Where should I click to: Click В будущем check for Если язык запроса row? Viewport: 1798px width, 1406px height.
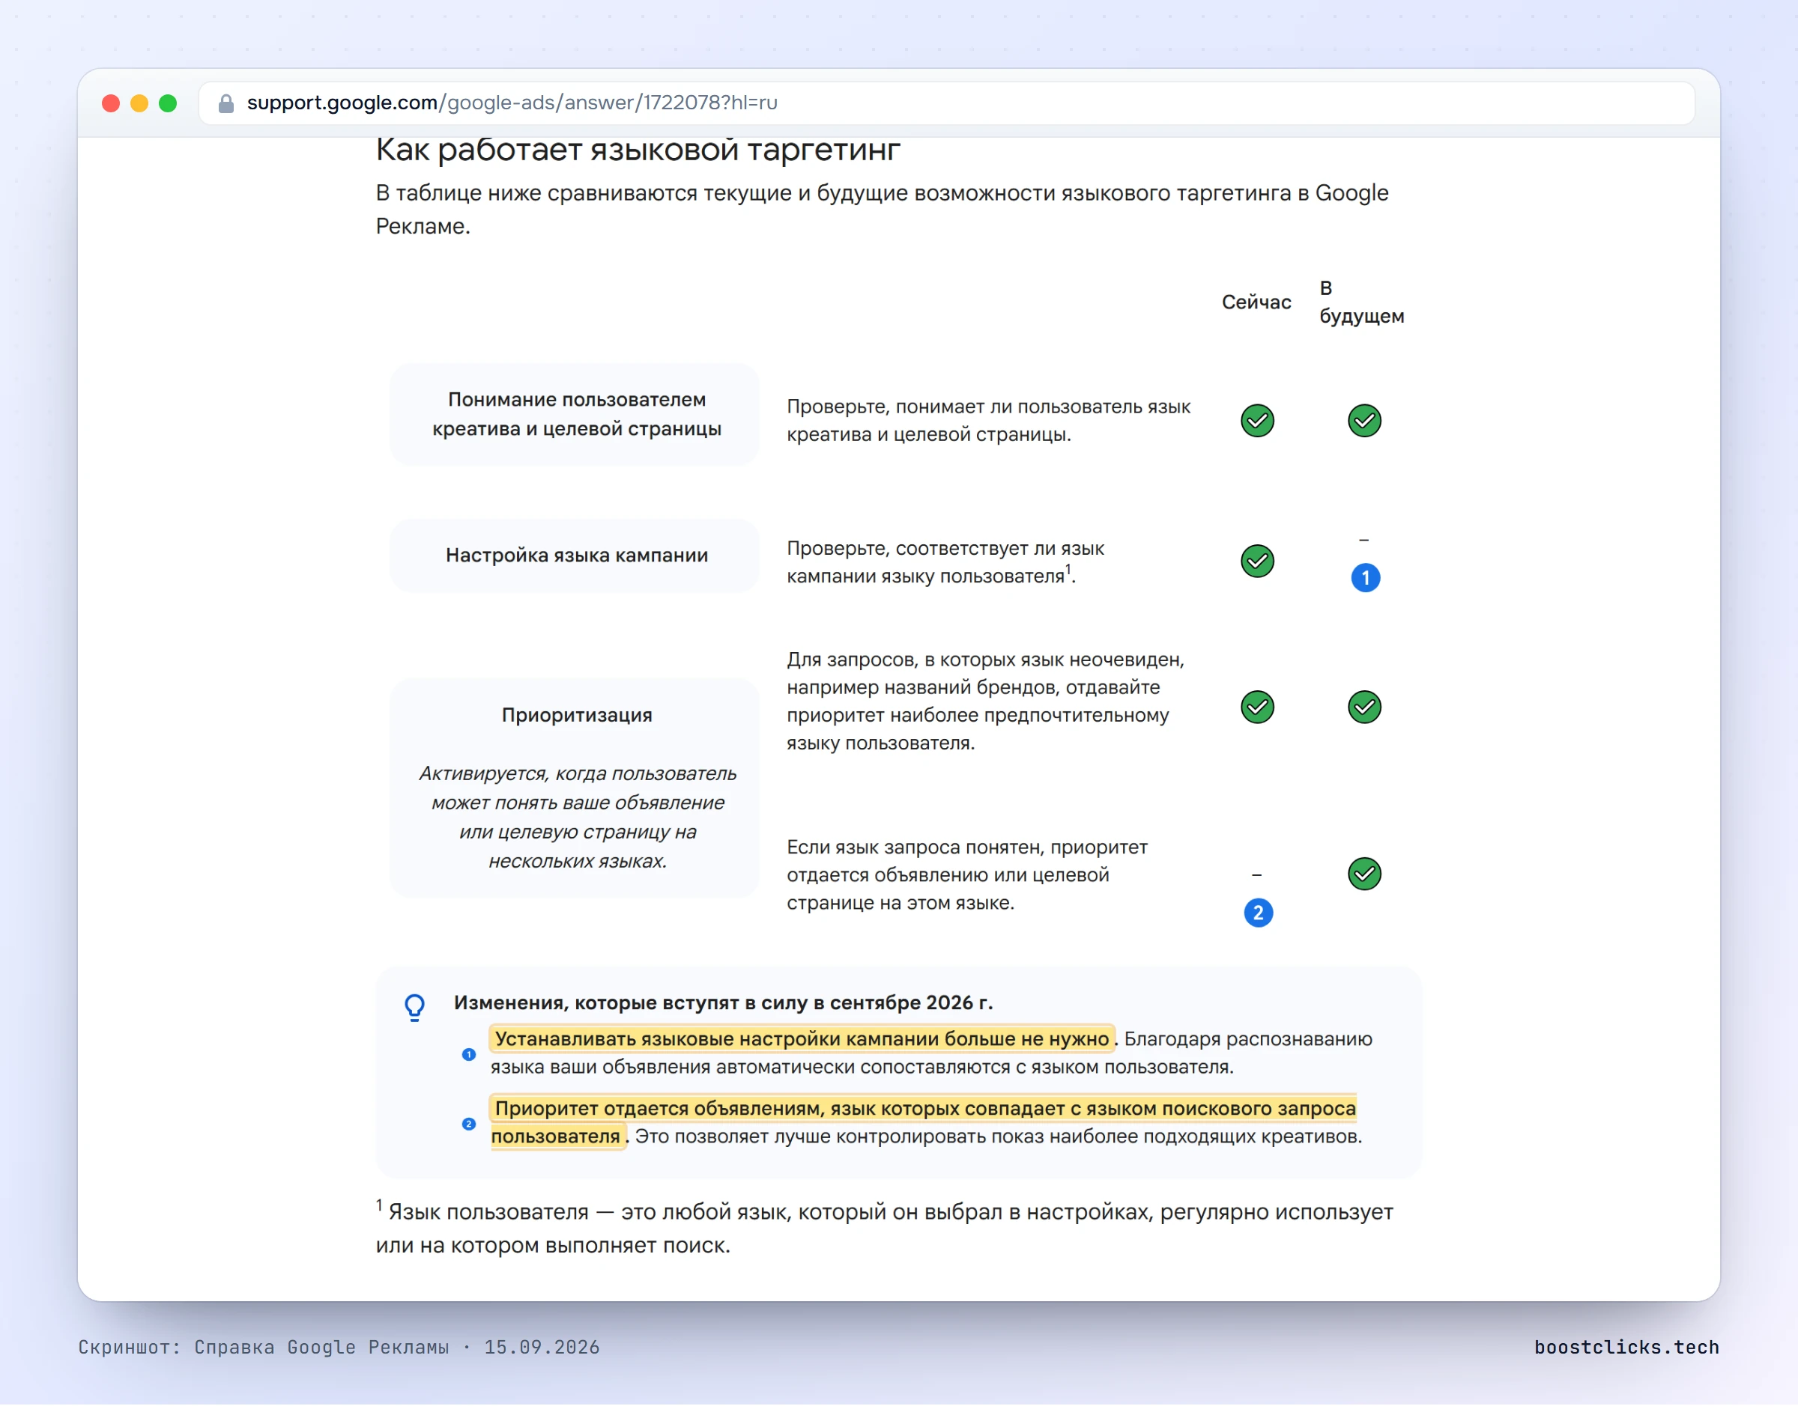[1365, 874]
